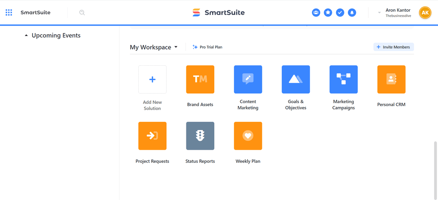Click the Invite Members button

pyautogui.click(x=394, y=47)
